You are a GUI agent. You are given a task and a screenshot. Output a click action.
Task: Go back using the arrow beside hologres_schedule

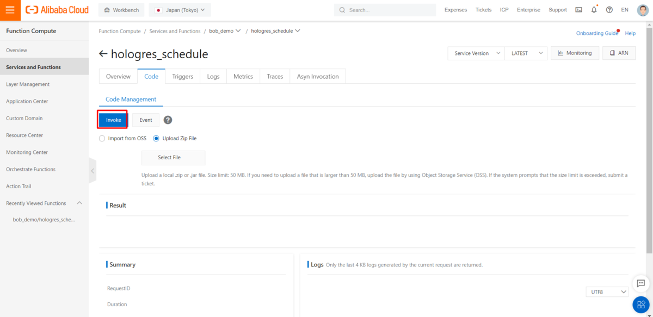pyautogui.click(x=103, y=54)
